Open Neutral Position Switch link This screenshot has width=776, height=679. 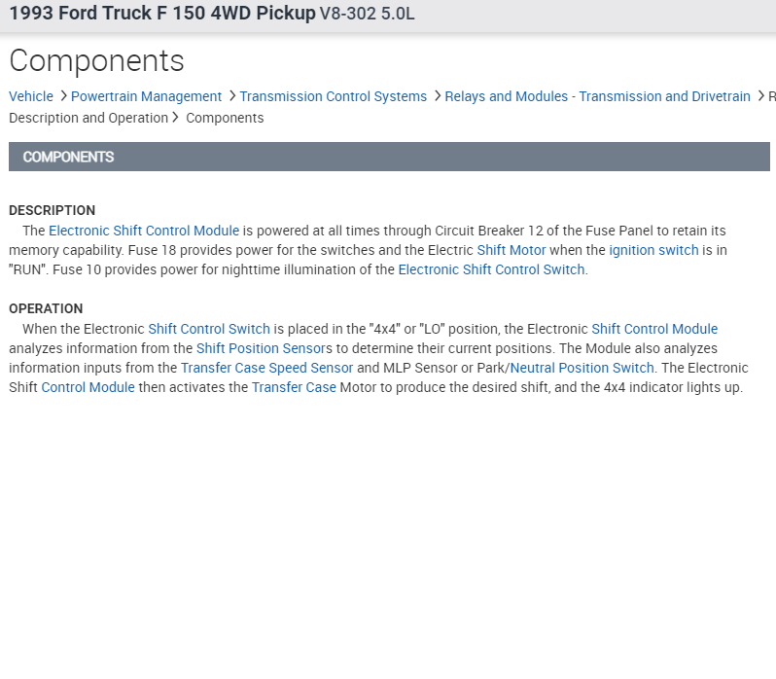point(582,368)
